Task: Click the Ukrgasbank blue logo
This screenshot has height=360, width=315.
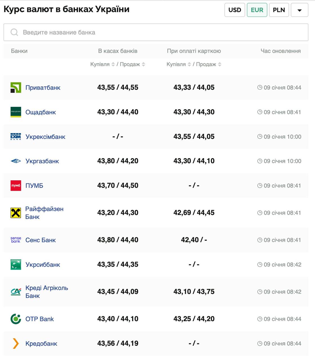Action: [x=16, y=161]
